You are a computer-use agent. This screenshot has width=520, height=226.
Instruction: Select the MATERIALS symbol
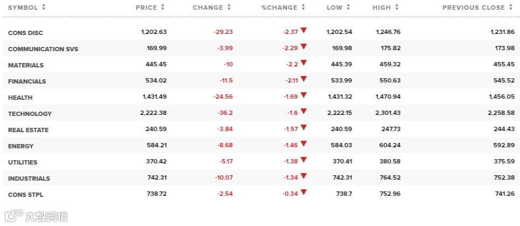point(26,65)
